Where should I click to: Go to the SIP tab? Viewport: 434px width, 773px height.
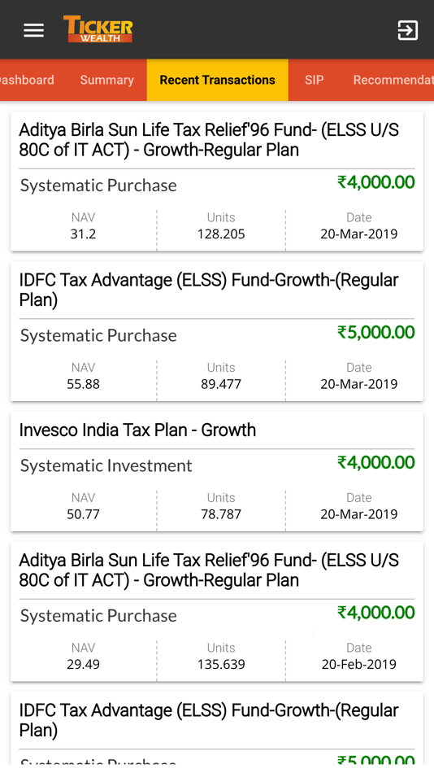[314, 80]
